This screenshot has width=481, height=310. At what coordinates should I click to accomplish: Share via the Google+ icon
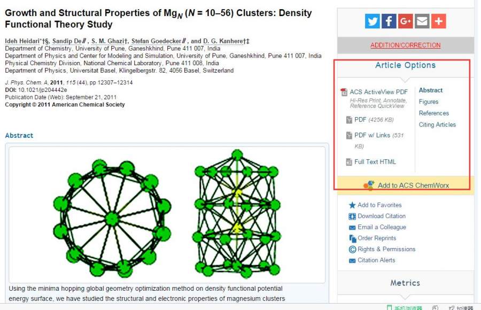(406, 21)
